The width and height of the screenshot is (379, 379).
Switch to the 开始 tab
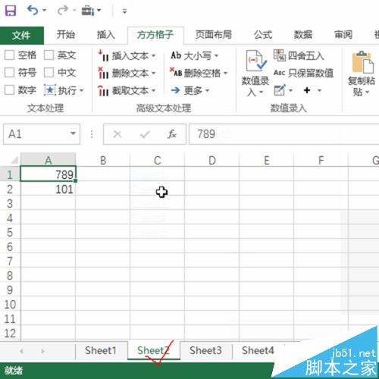65,35
